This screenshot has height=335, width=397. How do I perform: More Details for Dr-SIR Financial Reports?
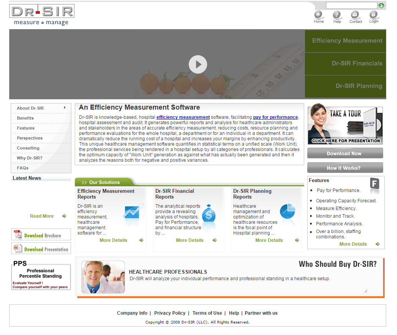(x=189, y=240)
